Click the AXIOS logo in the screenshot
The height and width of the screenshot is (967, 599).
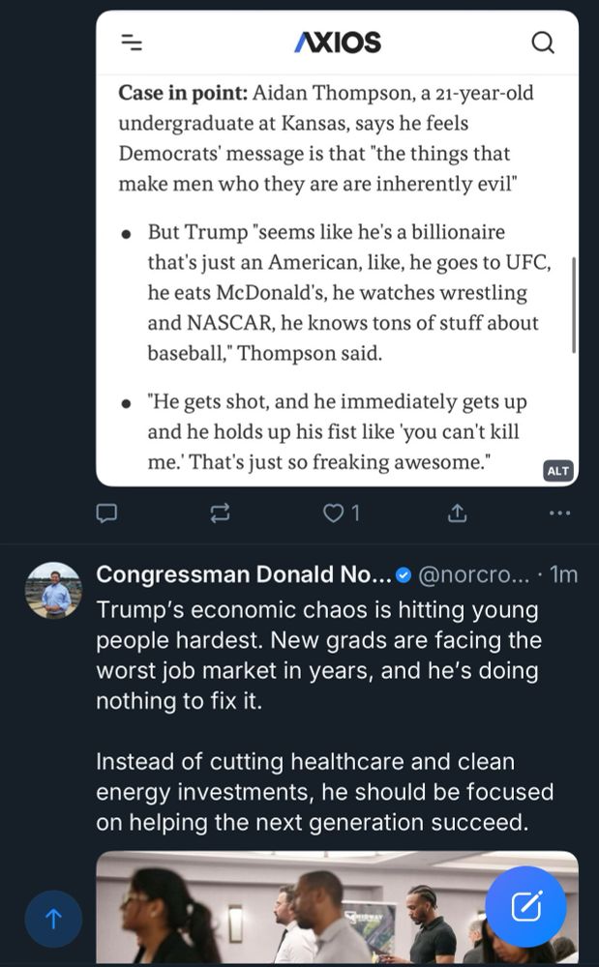[338, 43]
